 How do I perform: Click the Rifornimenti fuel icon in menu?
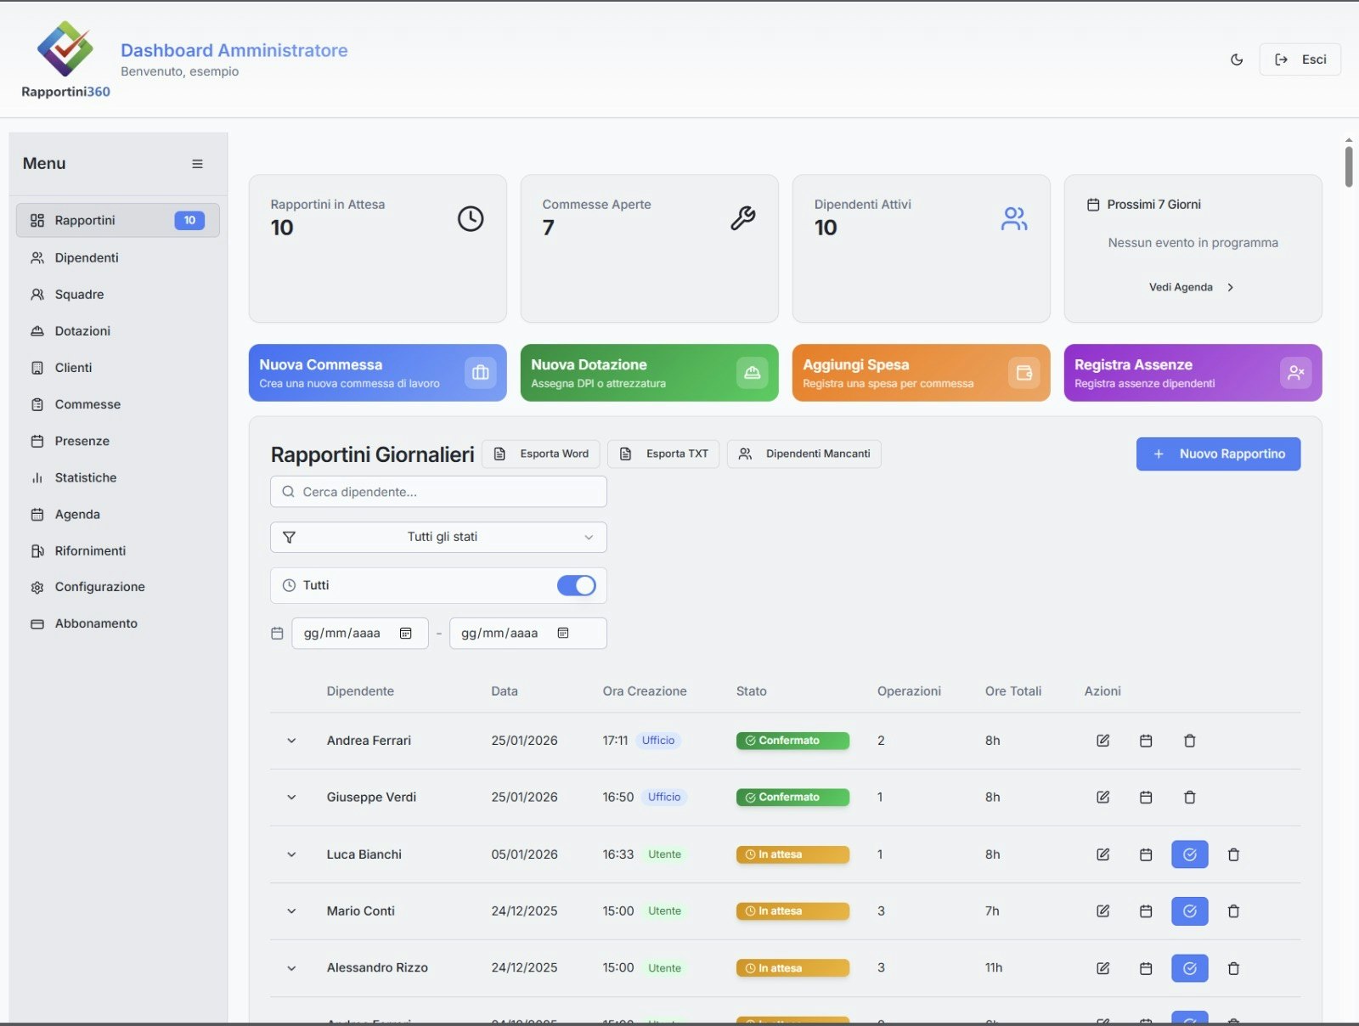click(x=37, y=550)
